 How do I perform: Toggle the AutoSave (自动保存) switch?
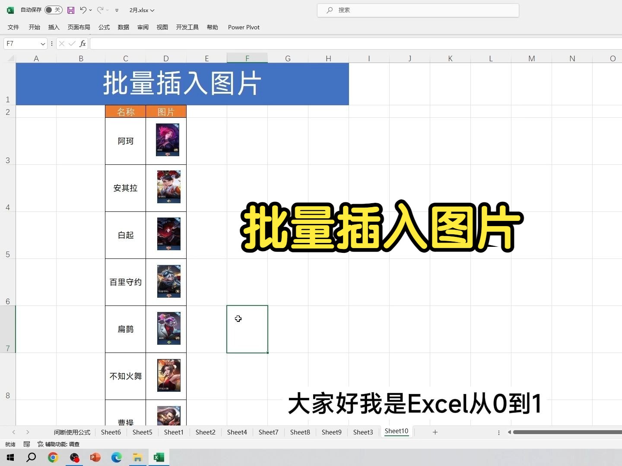[x=54, y=10]
